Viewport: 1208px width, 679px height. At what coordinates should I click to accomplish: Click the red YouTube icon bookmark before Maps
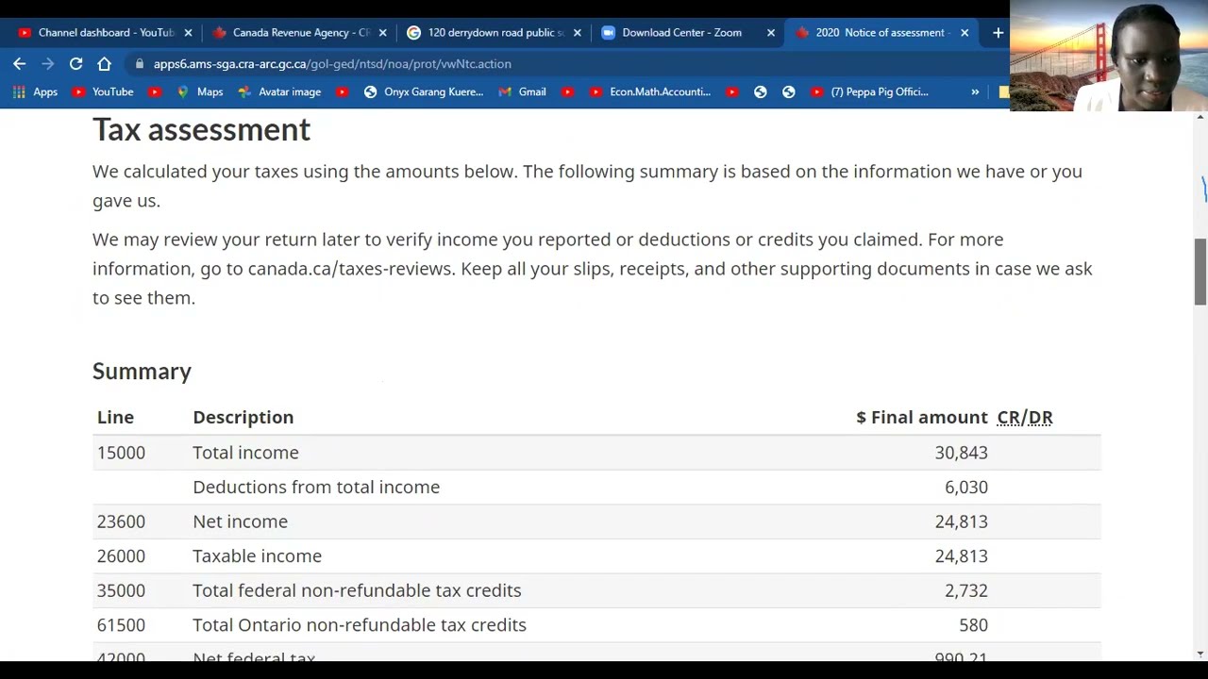155,91
